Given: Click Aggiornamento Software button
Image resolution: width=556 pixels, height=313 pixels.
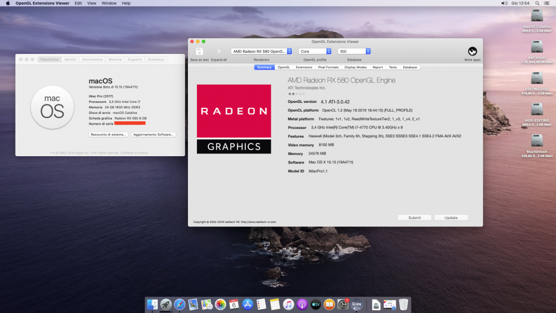Looking at the screenshot, I should (x=153, y=135).
